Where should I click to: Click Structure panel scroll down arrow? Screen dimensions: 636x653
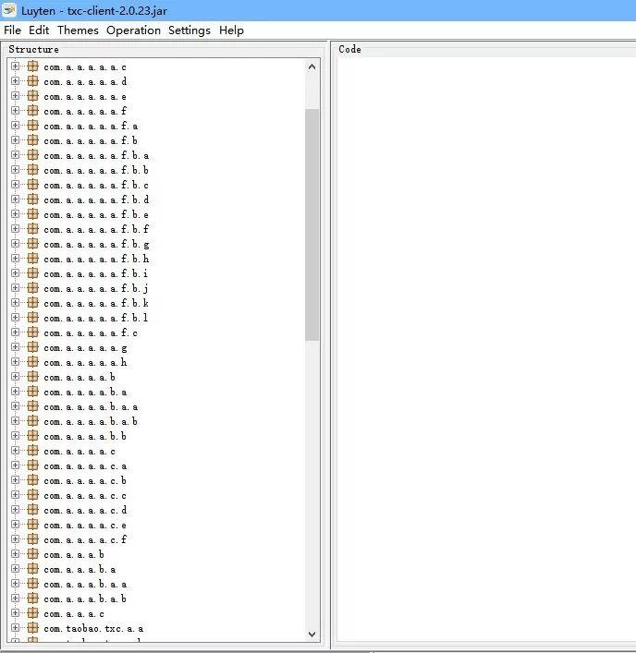click(x=312, y=634)
